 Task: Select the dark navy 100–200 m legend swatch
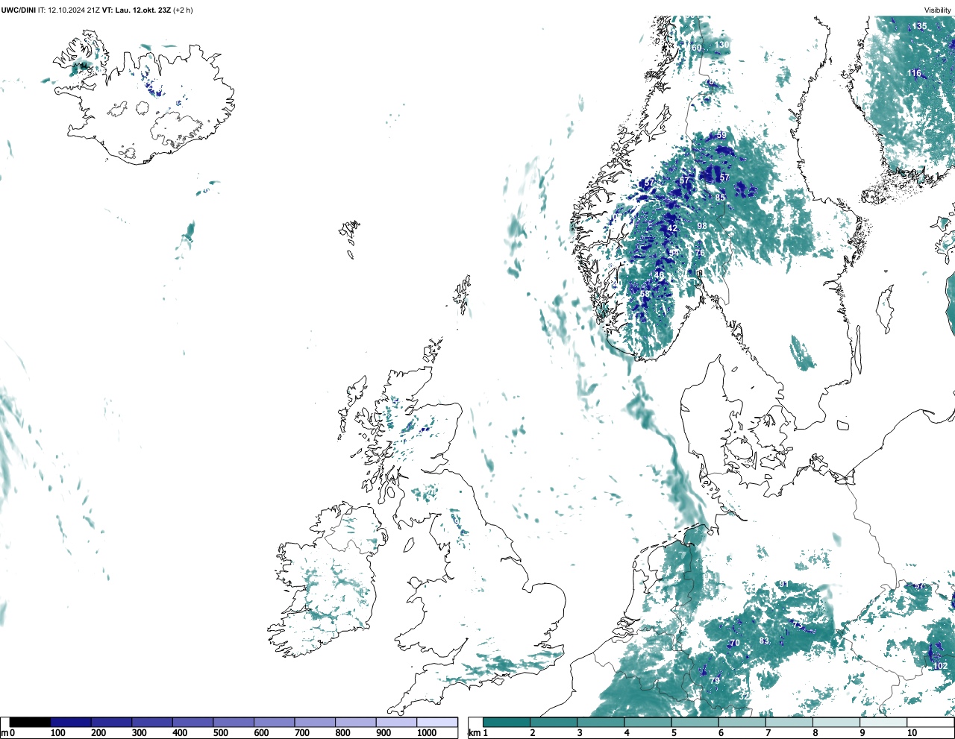(x=71, y=722)
